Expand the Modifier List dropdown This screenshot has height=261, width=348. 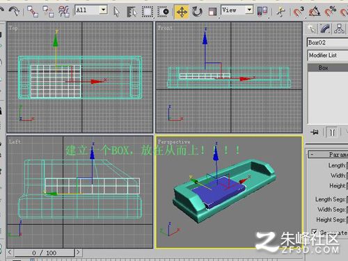[328, 56]
